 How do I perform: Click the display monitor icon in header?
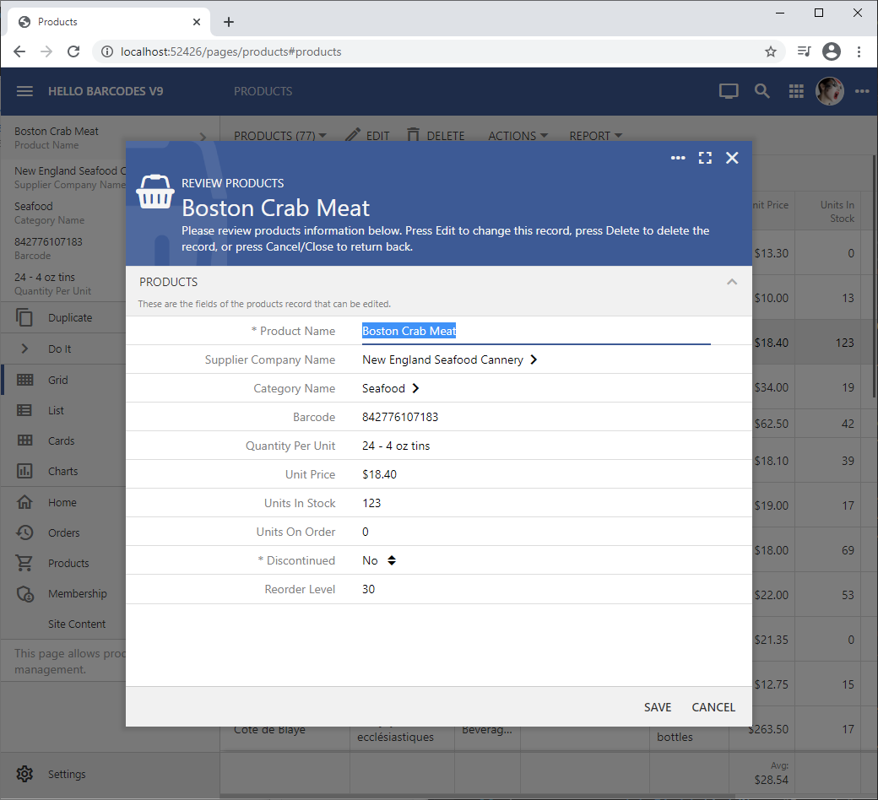[729, 91]
